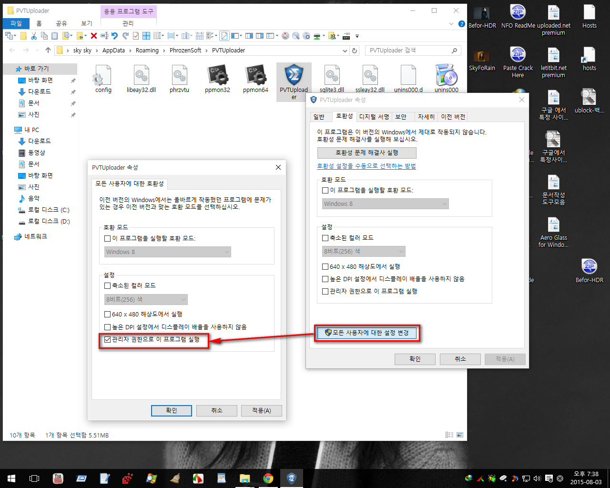Image resolution: width=610 pixels, height=488 pixels.
Task: Click the checkmark Properties icon in the toolbar
Action: (x=136, y=36)
